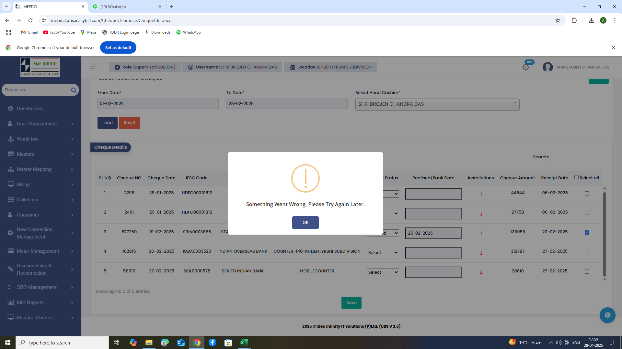This screenshot has width=622, height=349.
Task: Click OK in the error dialog
Action: pyautogui.click(x=305, y=222)
